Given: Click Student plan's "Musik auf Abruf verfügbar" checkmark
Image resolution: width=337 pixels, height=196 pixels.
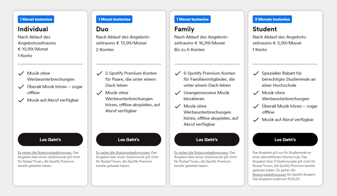Looking at the screenshot, I should pyautogui.click(x=256, y=120).
